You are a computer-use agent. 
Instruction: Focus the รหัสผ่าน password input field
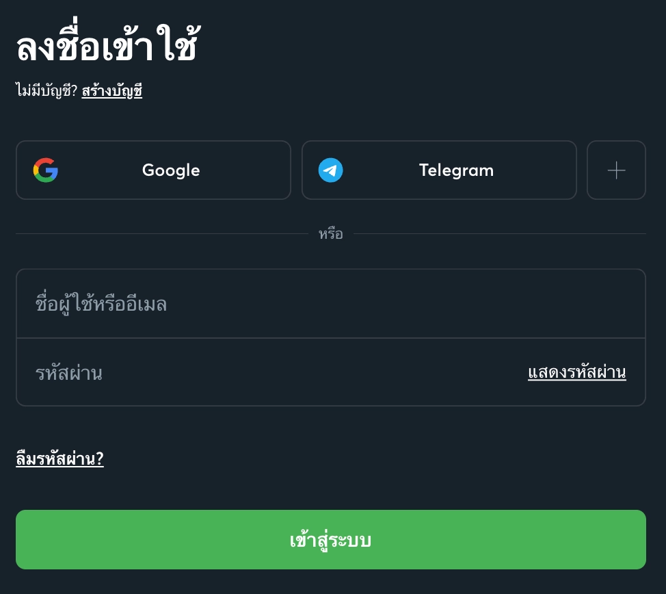[x=274, y=373]
